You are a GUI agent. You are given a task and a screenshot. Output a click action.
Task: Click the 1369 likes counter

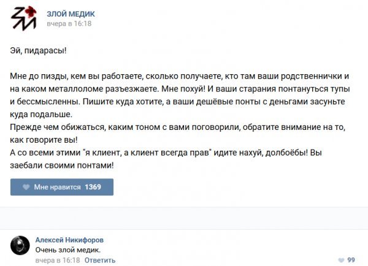(x=93, y=187)
